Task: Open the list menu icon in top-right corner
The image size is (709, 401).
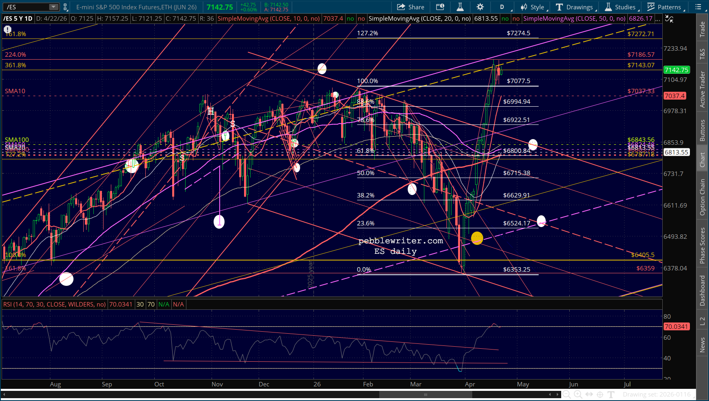Action: 698,7
